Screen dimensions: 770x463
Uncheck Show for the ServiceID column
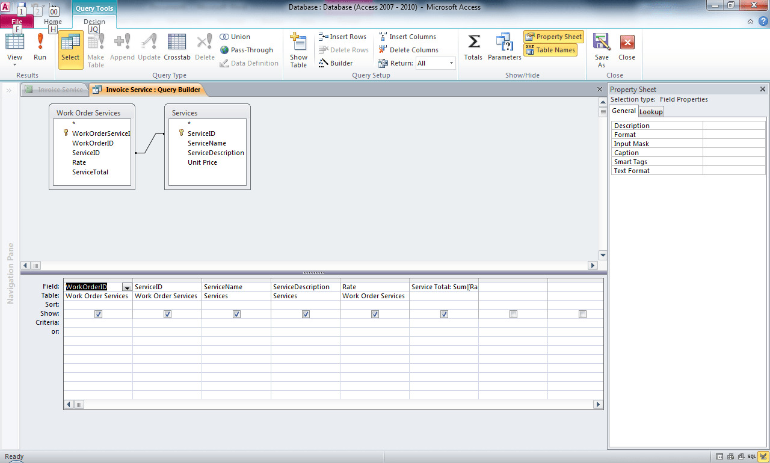coord(168,314)
